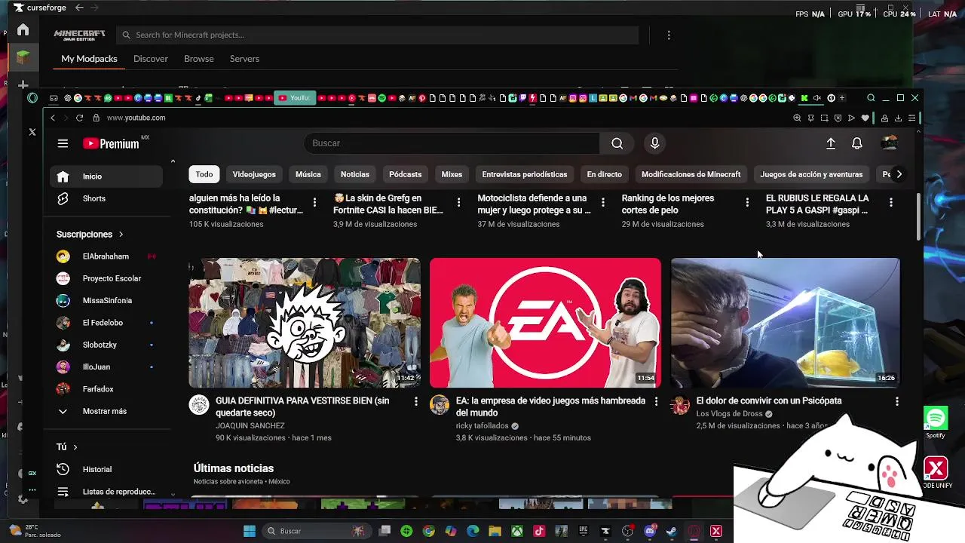The image size is (965, 543).
Task: Open the Spotify desktop shortcut
Action: click(x=936, y=422)
